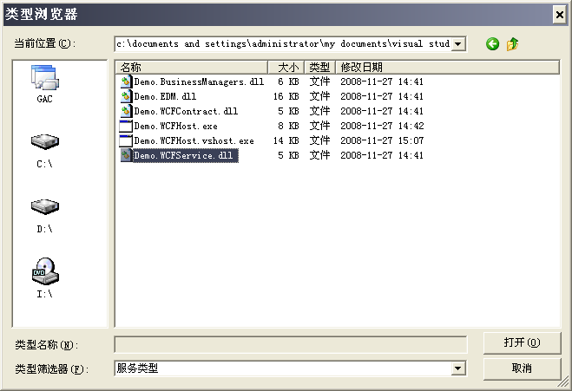Screen dimensions: 572x391
Task: Select the C:\ drive icon
Action: pyautogui.click(x=44, y=142)
